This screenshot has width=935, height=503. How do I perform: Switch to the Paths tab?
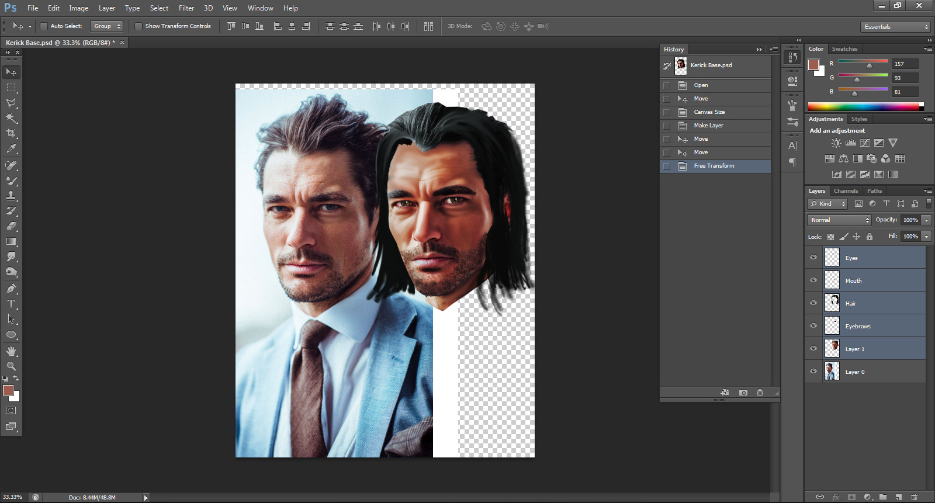(874, 191)
